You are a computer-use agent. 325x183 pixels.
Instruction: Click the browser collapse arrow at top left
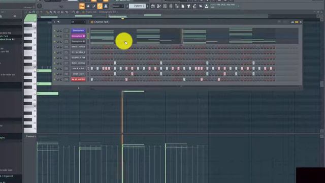point(15,16)
